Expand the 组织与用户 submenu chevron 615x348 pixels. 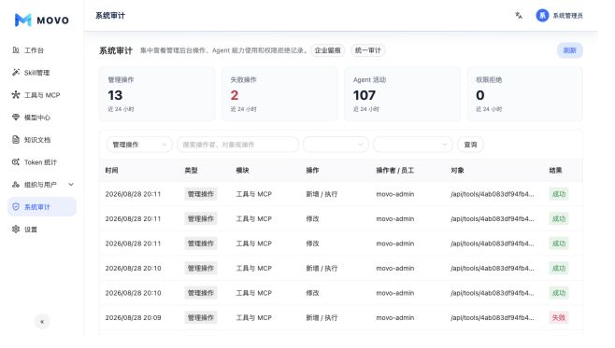point(71,185)
